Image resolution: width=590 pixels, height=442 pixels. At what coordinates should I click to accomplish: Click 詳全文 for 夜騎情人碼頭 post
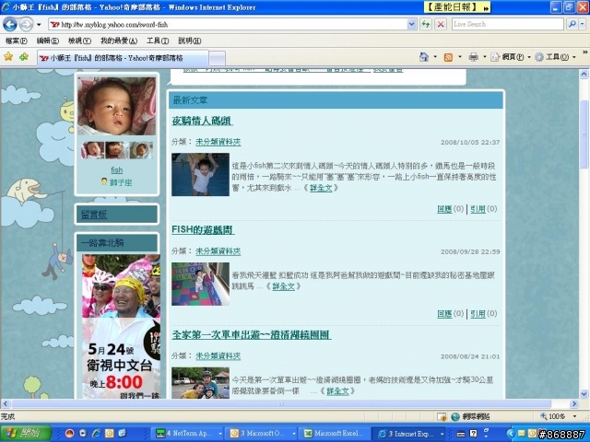[321, 188]
